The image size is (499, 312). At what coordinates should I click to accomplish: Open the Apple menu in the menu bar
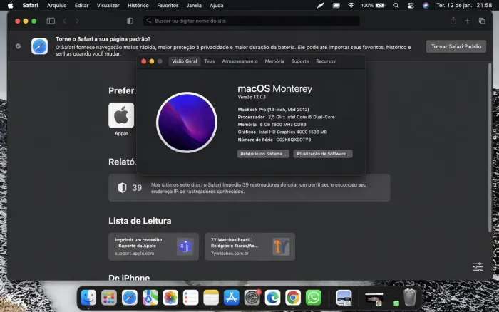11,5
